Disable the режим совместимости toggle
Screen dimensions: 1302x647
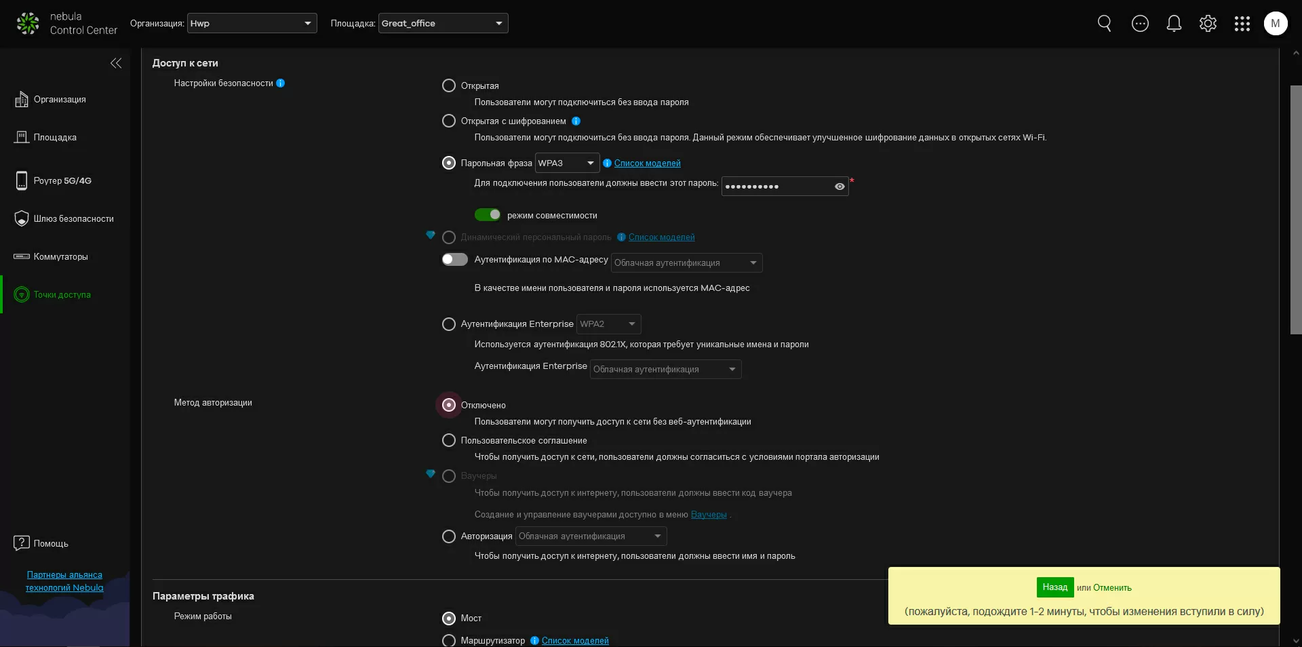[x=487, y=215]
